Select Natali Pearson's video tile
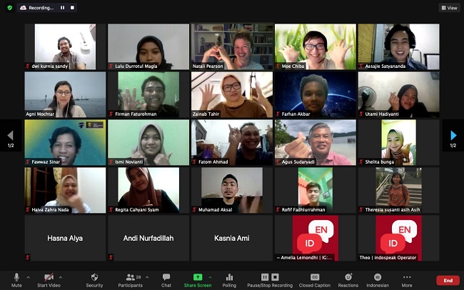Viewport: 464px width, 290px height. 232,46
